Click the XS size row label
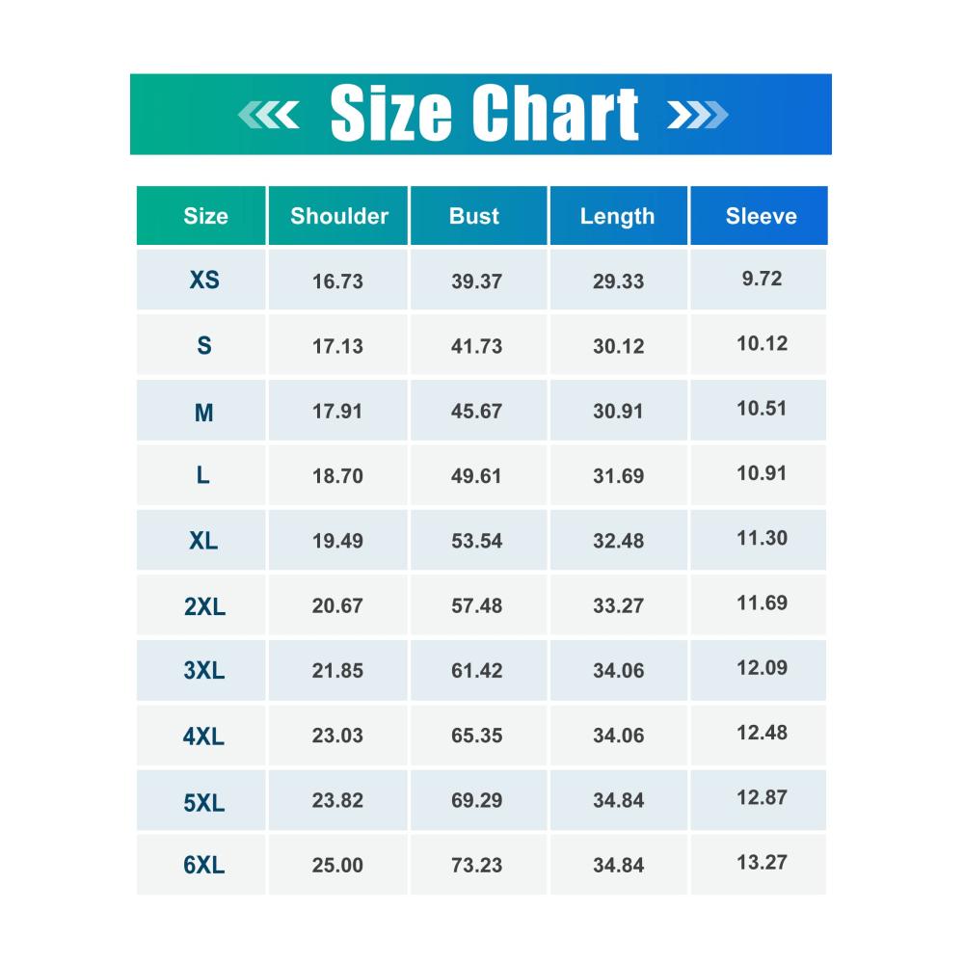The height and width of the screenshot is (964, 964). [204, 280]
